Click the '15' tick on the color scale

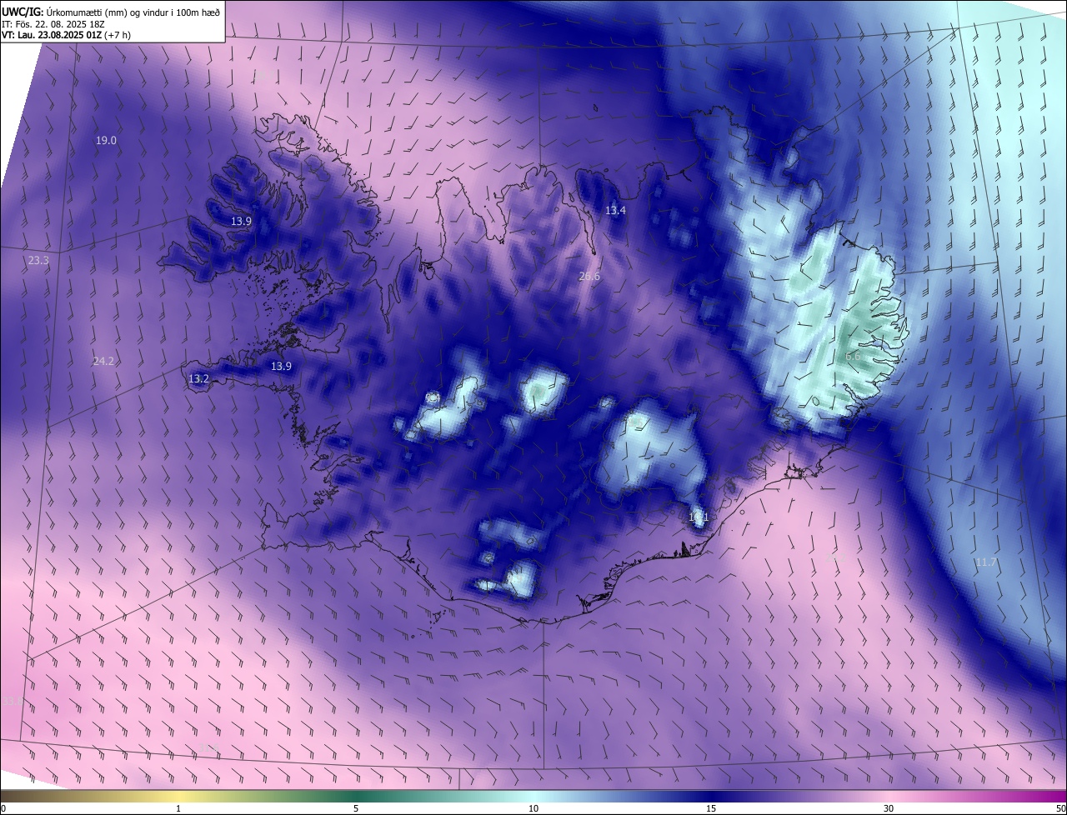711,808
